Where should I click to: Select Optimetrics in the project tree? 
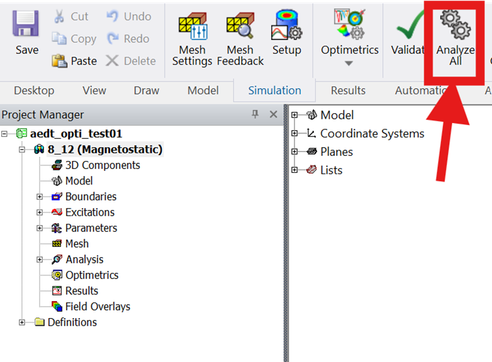(92, 275)
